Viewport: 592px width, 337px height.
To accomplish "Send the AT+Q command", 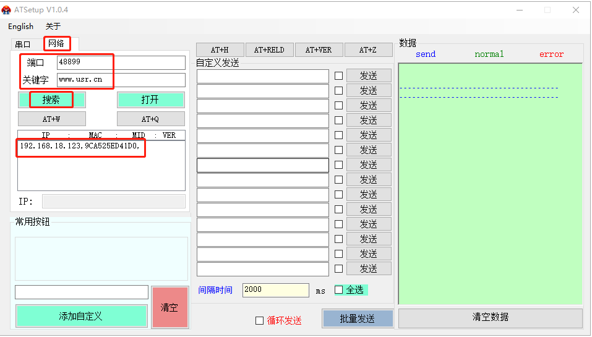I will pyautogui.click(x=150, y=119).
